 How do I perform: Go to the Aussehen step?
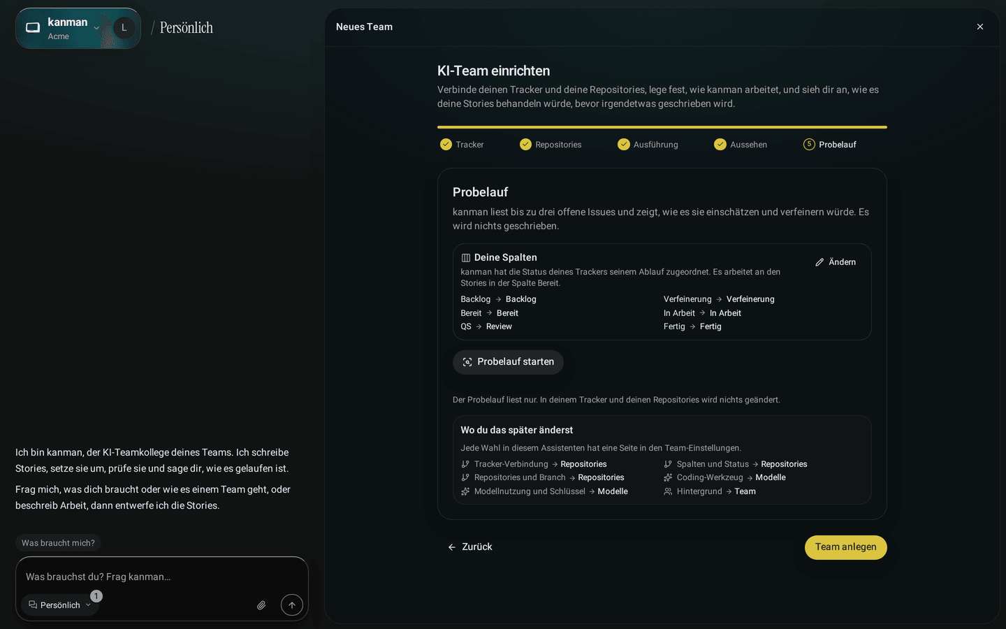(741, 145)
